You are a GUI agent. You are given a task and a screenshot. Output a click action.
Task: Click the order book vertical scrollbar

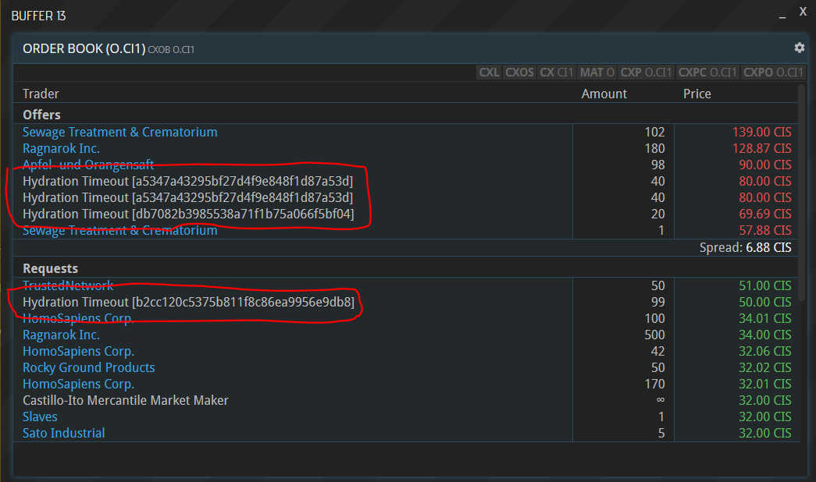tap(801, 195)
